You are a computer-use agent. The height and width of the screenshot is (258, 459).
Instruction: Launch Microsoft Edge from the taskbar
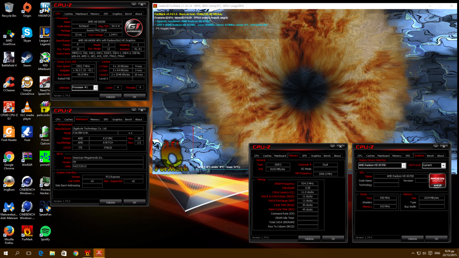[41, 253]
